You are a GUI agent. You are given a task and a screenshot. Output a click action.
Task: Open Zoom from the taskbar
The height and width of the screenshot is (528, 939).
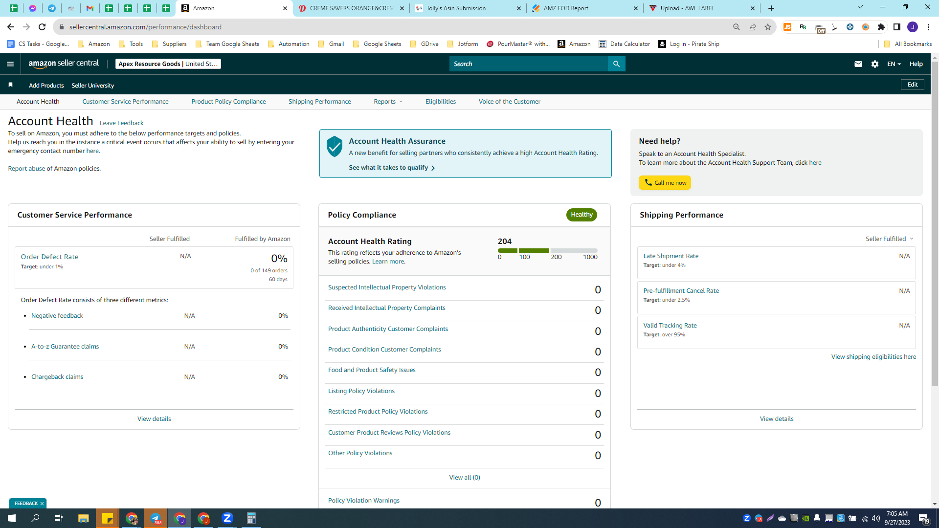[227, 518]
